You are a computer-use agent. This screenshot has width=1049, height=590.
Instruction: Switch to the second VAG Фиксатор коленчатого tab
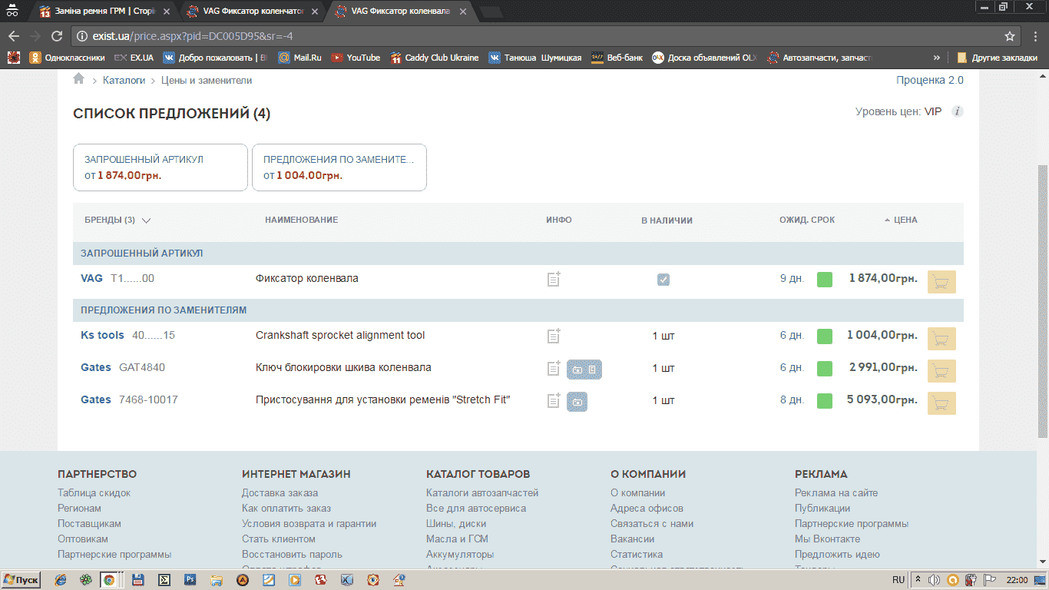point(254,12)
